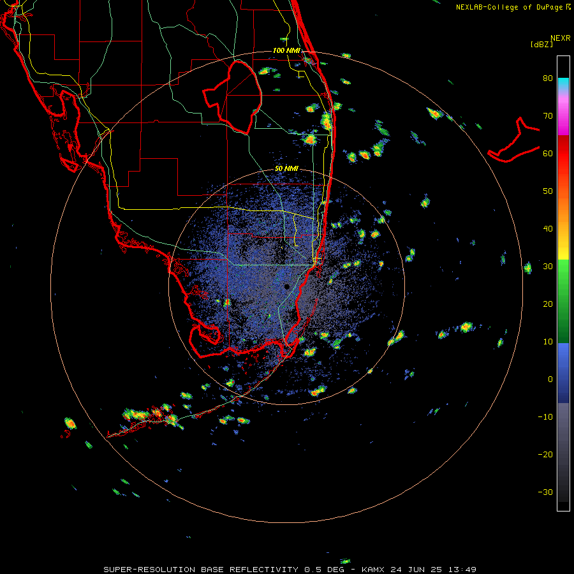Viewport: 574px width, 574px height.
Task: Click the 70 value on the dBZ scale
Action: pyautogui.click(x=548, y=116)
